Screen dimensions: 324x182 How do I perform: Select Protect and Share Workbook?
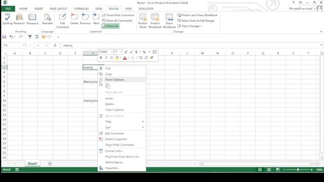point(197,15)
